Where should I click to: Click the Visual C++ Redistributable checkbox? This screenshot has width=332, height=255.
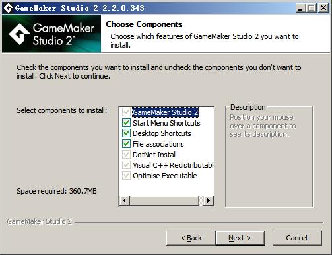tap(126, 165)
